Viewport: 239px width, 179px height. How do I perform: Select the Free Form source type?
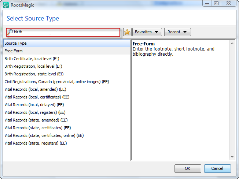(x=67, y=51)
